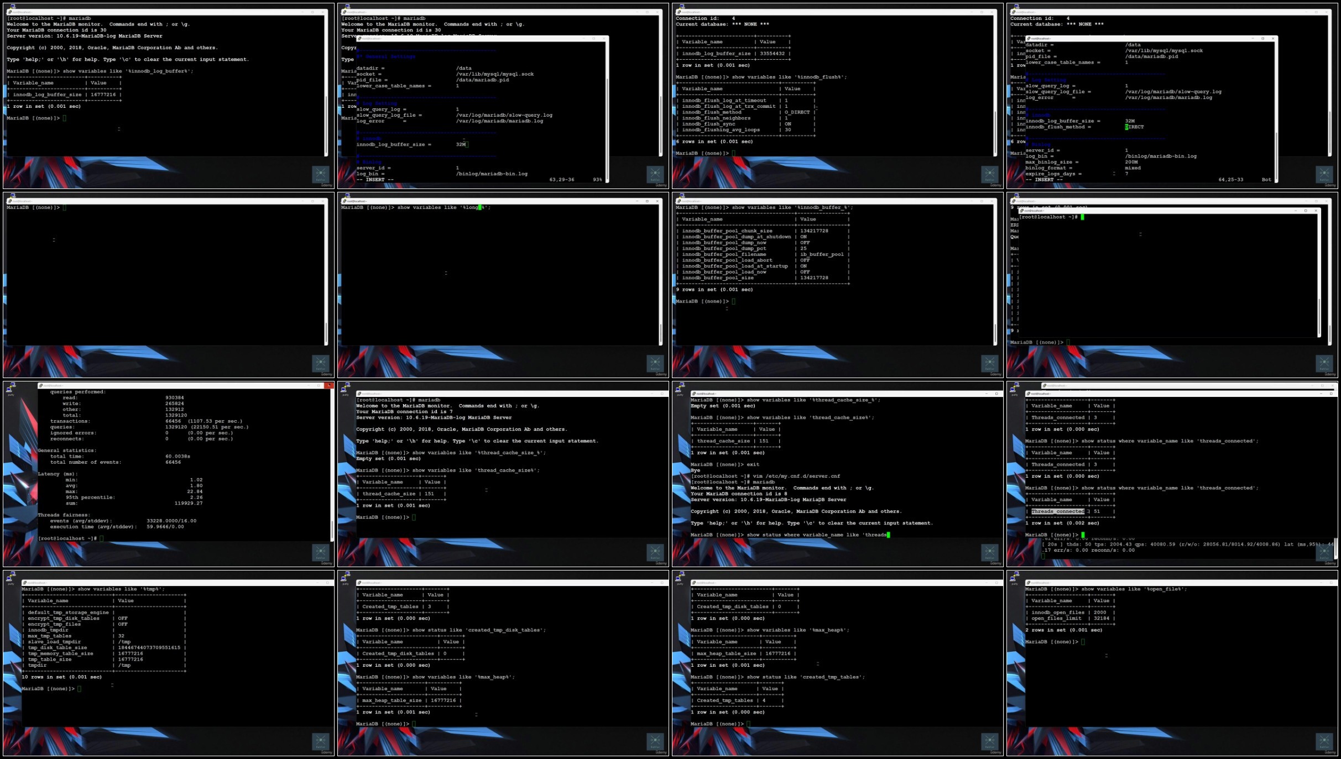Click the '10 rows in set' line
The height and width of the screenshot is (759, 1341).
(62, 677)
